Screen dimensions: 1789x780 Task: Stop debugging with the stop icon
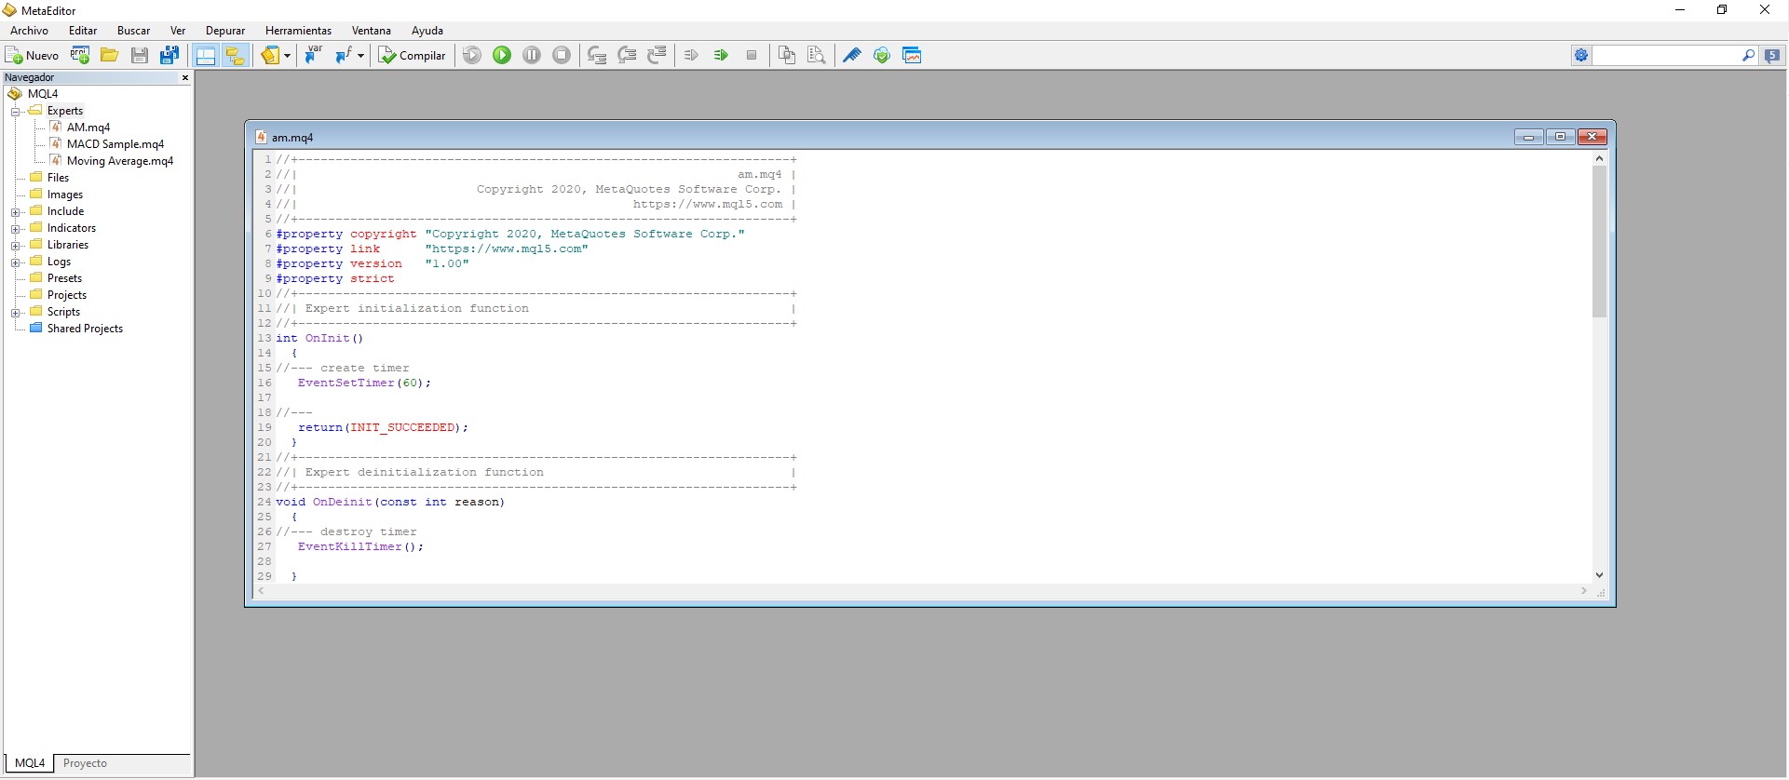[562, 55]
